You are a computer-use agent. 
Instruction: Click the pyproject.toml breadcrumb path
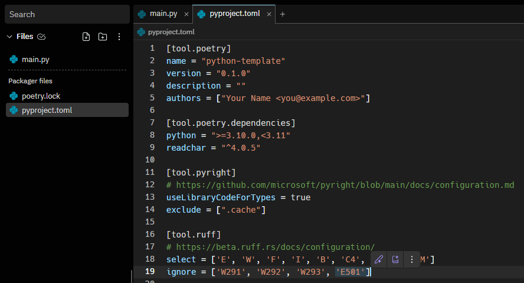pos(171,32)
